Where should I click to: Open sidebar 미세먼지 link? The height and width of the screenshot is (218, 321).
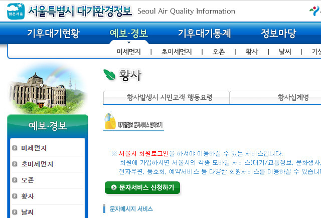34,148
